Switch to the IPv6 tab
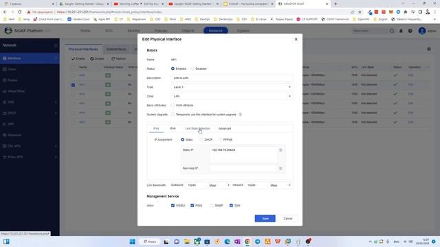 tap(173, 128)
